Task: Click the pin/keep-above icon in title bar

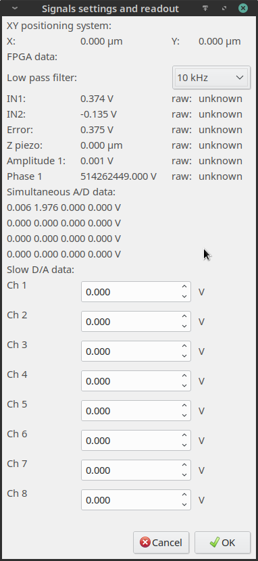Action: 205,8
